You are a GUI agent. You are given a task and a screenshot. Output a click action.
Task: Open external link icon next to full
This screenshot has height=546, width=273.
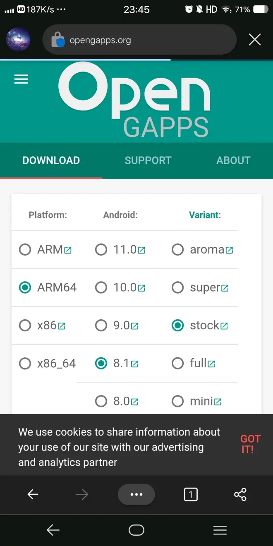tap(211, 364)
